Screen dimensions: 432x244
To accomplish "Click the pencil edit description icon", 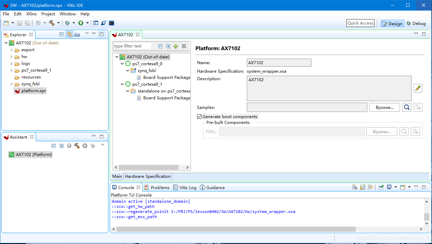I will pyautogui.click(x=418, y=88).
